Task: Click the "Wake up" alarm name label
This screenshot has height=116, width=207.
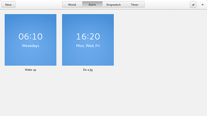Action: (31, 70)
